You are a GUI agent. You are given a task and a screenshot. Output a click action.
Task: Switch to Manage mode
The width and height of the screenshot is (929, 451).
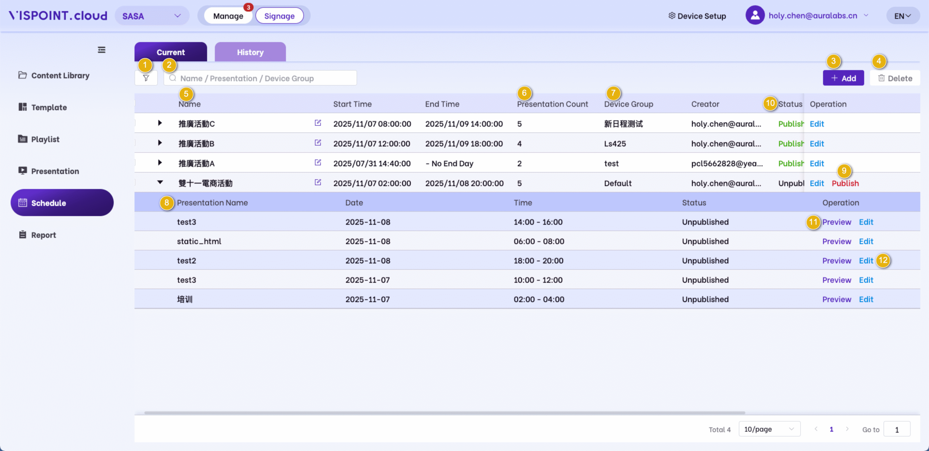pos(228,16)
